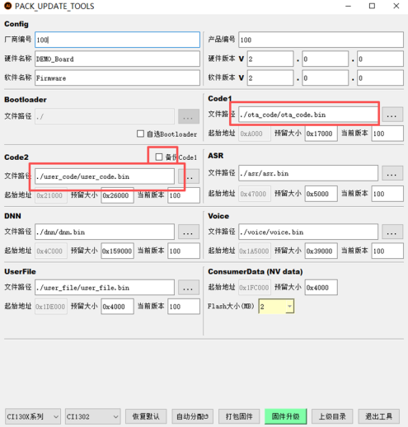
Task: Browse for the Voice bin file
Action: (x=392, y=232)
